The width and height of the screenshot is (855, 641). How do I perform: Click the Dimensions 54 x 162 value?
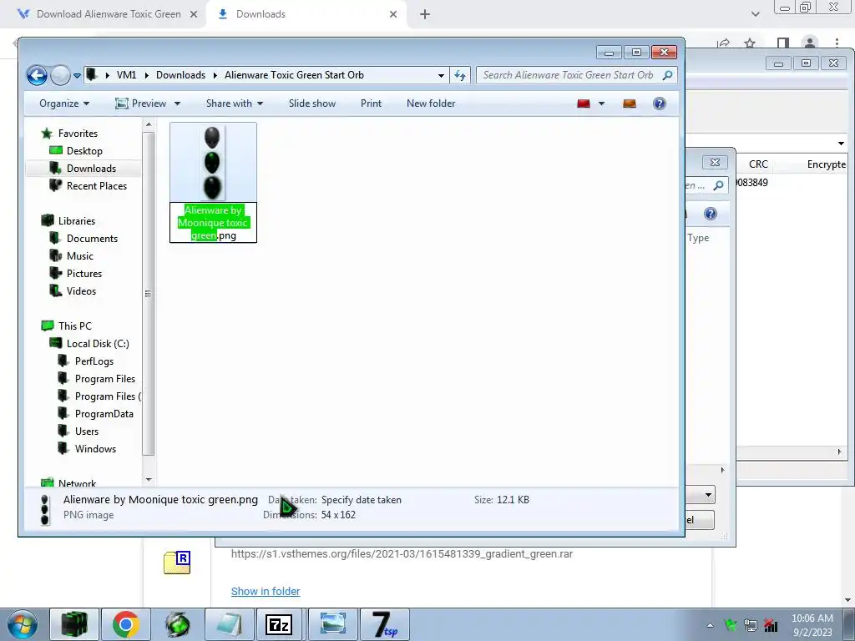338,515
